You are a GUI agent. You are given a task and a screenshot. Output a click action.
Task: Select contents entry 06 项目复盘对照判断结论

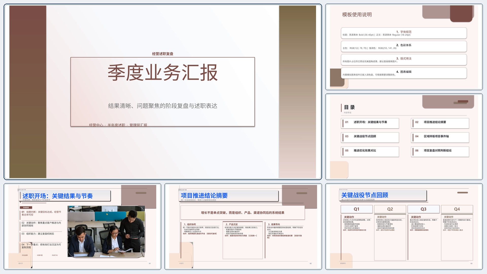coord(440,152)
